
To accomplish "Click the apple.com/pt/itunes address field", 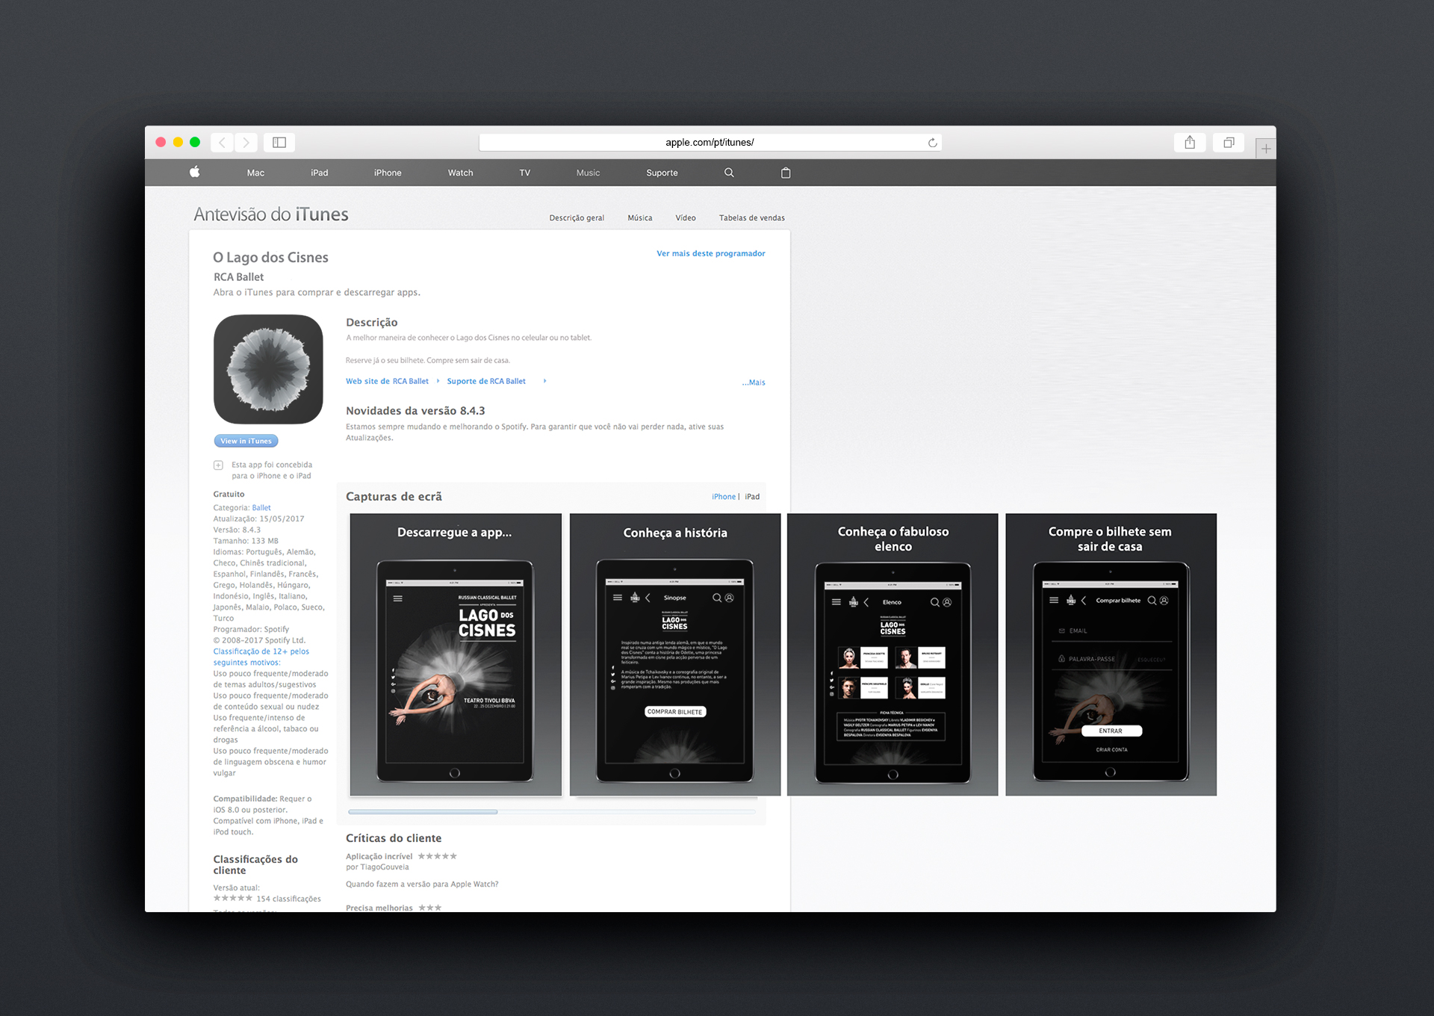I will click(709, 142).
